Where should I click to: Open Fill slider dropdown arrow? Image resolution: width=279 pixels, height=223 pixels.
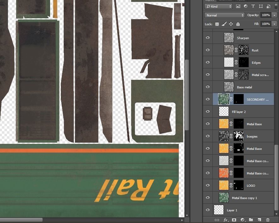tap(274, 24)
